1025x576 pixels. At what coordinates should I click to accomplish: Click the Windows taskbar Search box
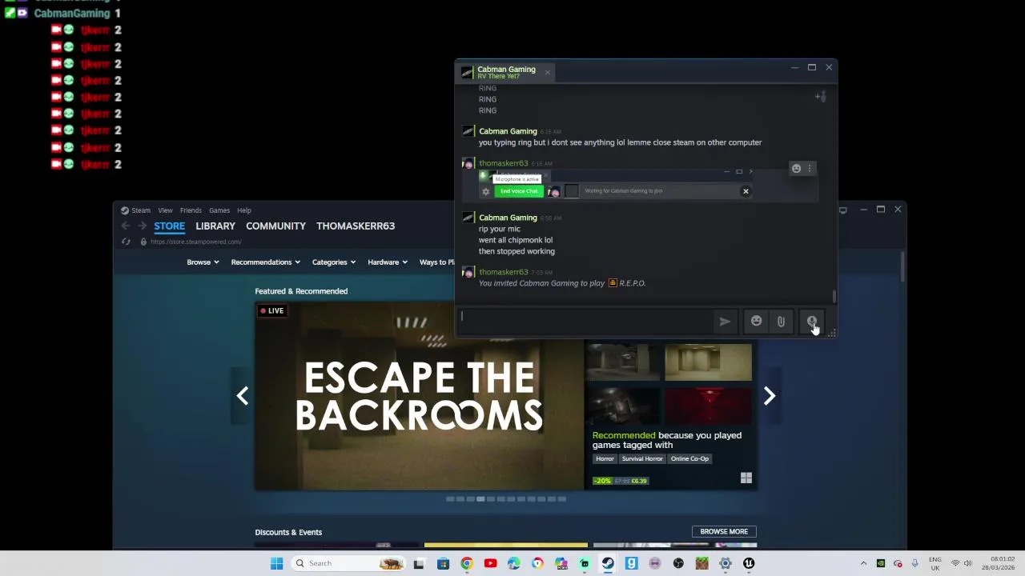click(347, 563)
